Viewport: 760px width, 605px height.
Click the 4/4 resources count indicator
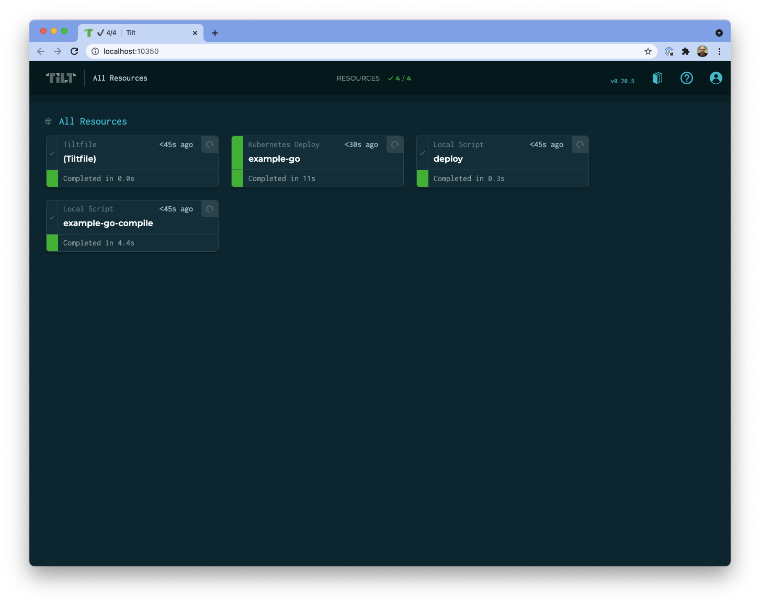[x=400, y=78]
